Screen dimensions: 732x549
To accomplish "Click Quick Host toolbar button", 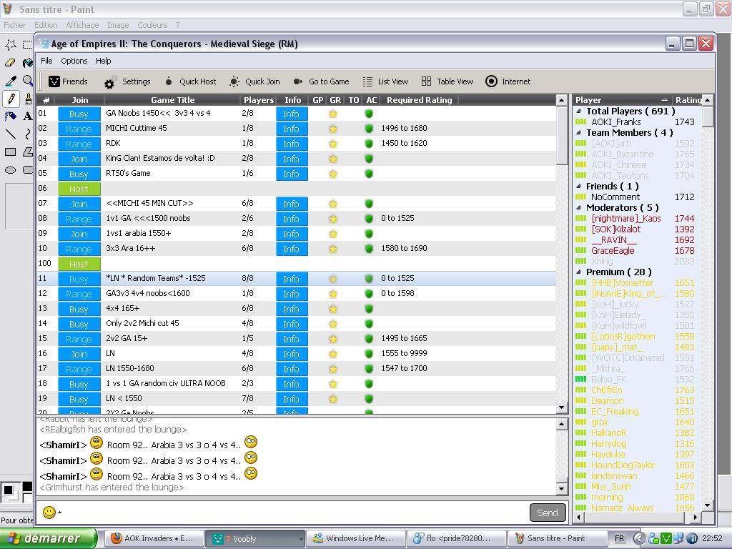I will 190,81.
